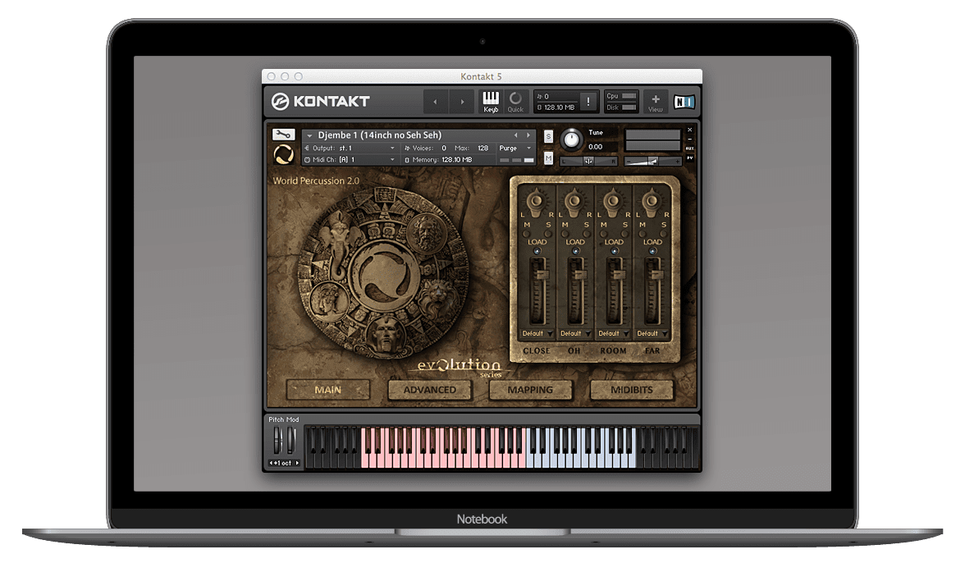Toggle the Keyb on-screen keyboard panel

[491, 102]
